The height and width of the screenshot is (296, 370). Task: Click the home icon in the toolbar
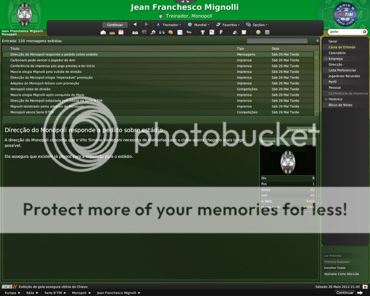pos(103,33)
